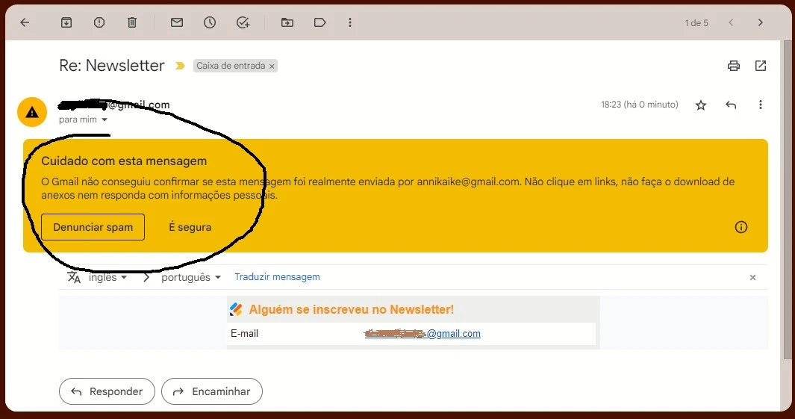Viewport: 795px width, 419px height.
Task: Click the yellow importance marker beside the subject
Action: 180,66
